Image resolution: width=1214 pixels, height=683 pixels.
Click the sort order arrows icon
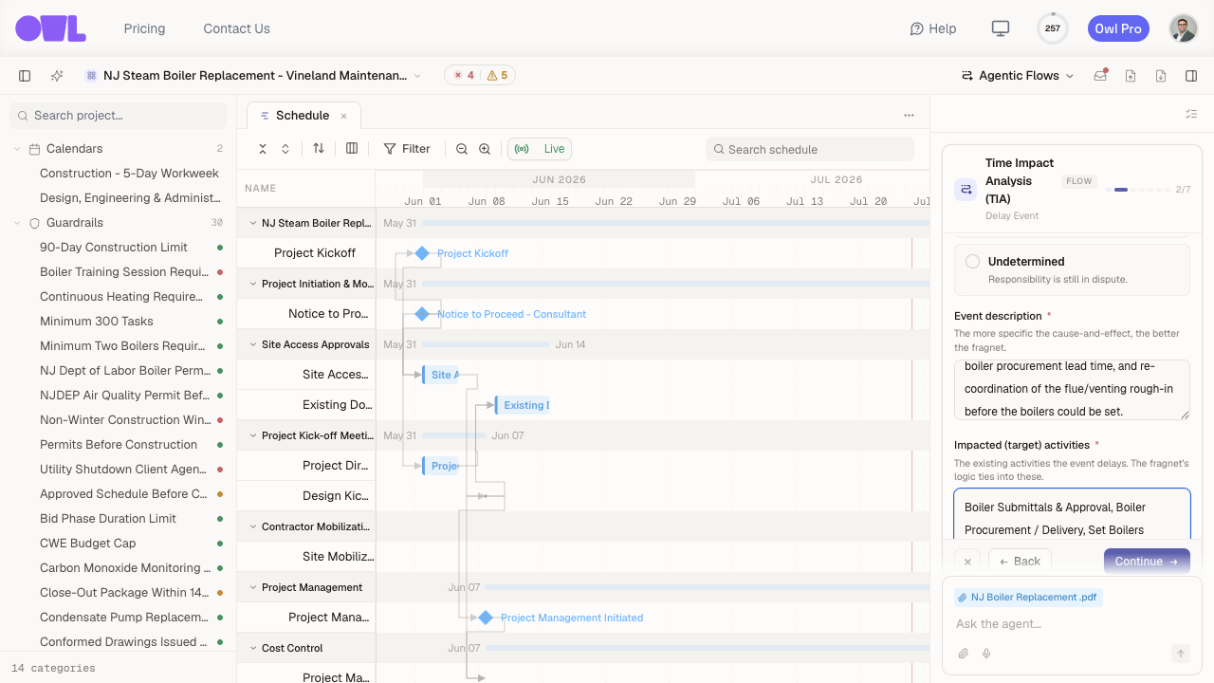(x=319, y=149)
